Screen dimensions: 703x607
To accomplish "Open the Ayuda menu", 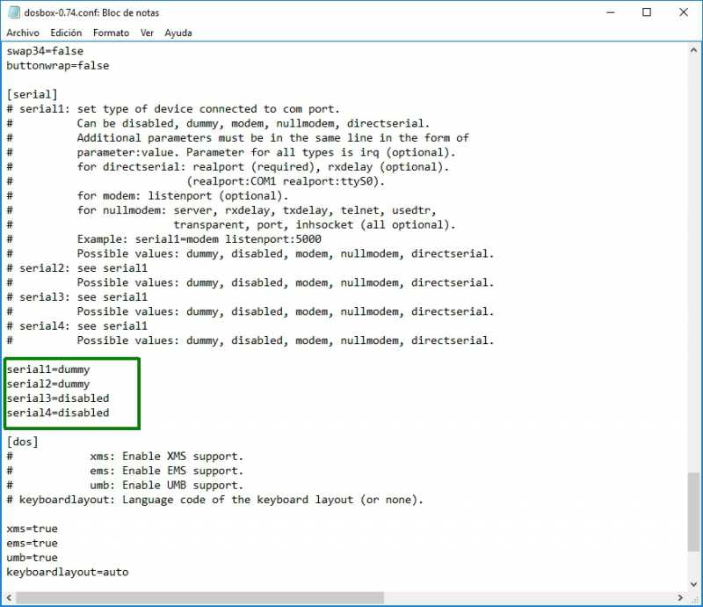I will click(x=178, y=33).
